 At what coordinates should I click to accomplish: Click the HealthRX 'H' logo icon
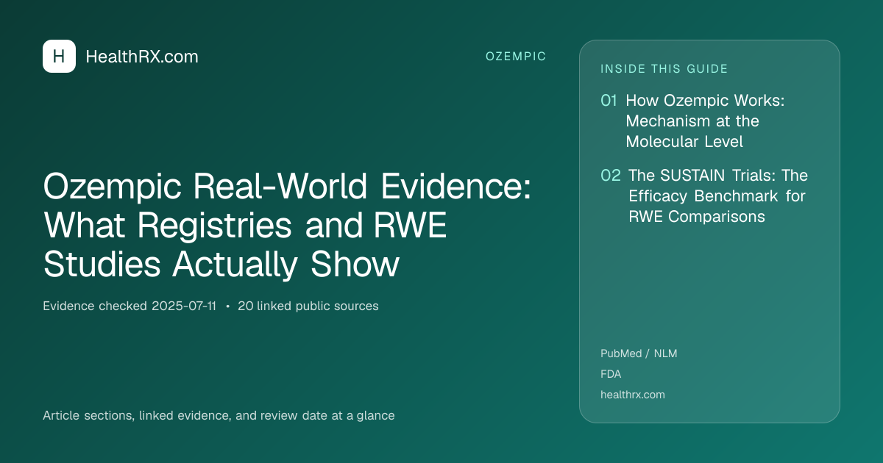[59, 57]
